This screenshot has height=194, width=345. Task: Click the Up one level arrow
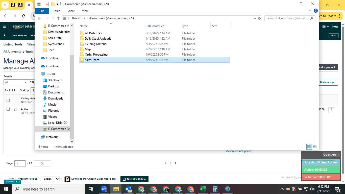[x=58, y=18]
